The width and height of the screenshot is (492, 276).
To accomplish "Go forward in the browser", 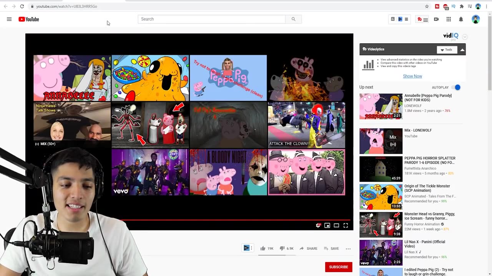I will (x=14, y=7).
